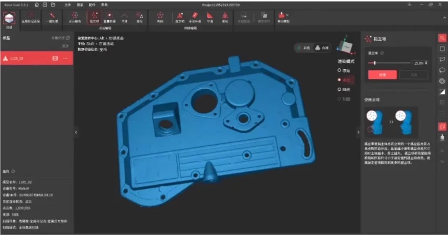Open the more options menu for 1105_02
Image resolution: width=448 pixels, height=235 pixels.
pos(65,59)
